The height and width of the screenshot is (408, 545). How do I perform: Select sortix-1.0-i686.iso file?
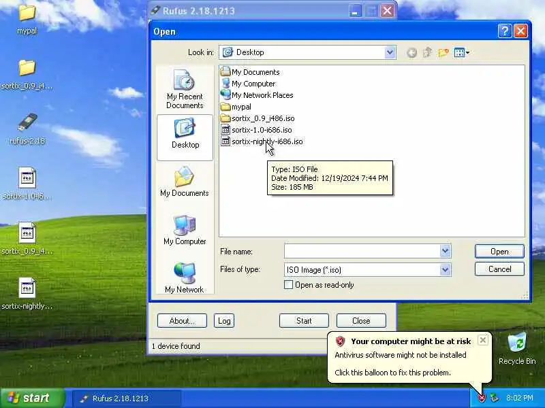(257, 130)
